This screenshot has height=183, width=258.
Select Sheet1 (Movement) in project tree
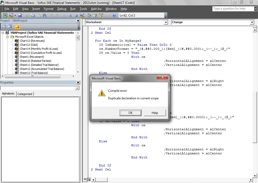pyautogui.click(x=32, y=57)
